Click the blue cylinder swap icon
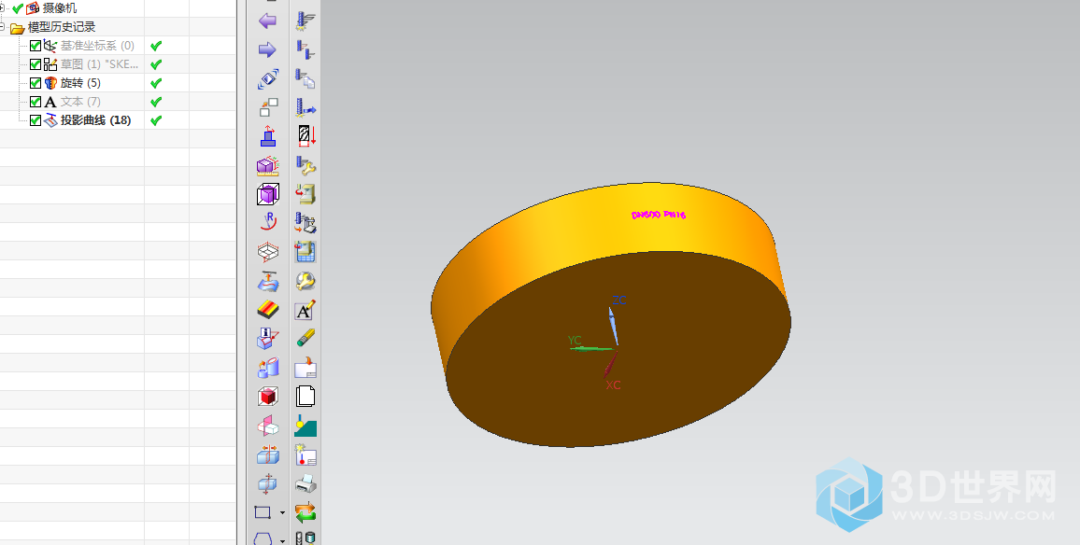This screenshot has height=545, width=1080. coord(268,368)
